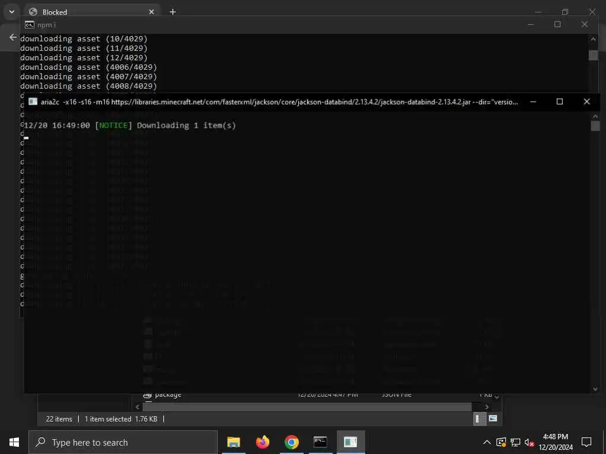Click the npm i window title icon

pyautogui.click(x=30, y=25)
